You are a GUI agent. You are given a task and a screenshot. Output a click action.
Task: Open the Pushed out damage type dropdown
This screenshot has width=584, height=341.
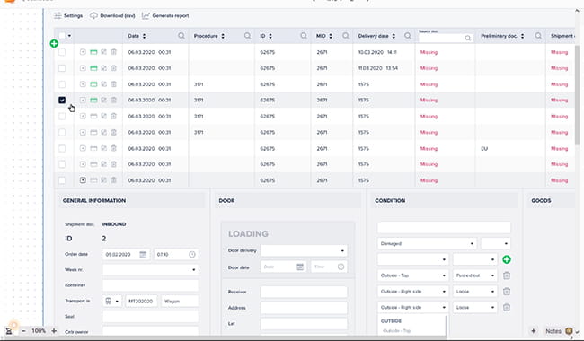475,275
